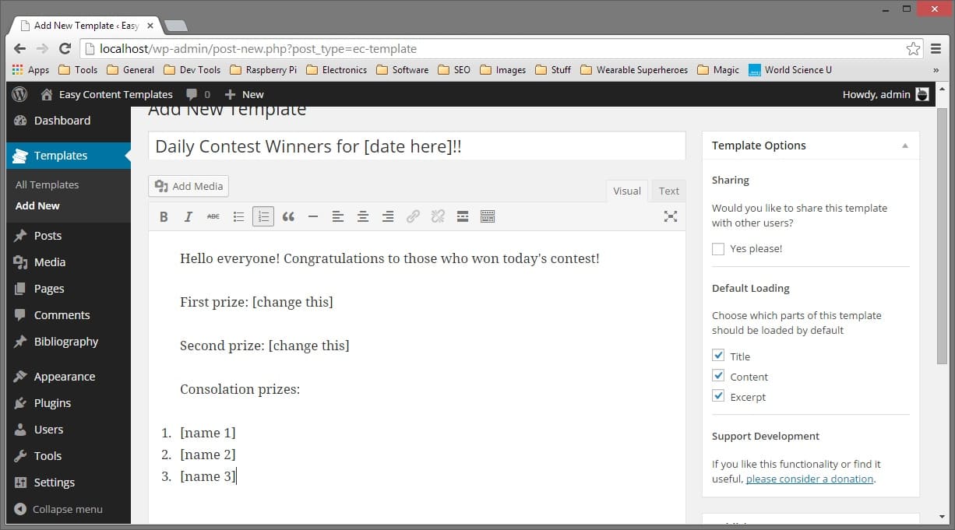Insert a bulleted list
955x530 pixels.
pyautogui.click(x=238, y=216)
